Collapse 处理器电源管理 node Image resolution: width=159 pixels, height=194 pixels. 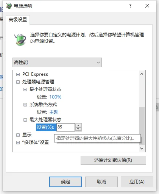pos(18,82)
